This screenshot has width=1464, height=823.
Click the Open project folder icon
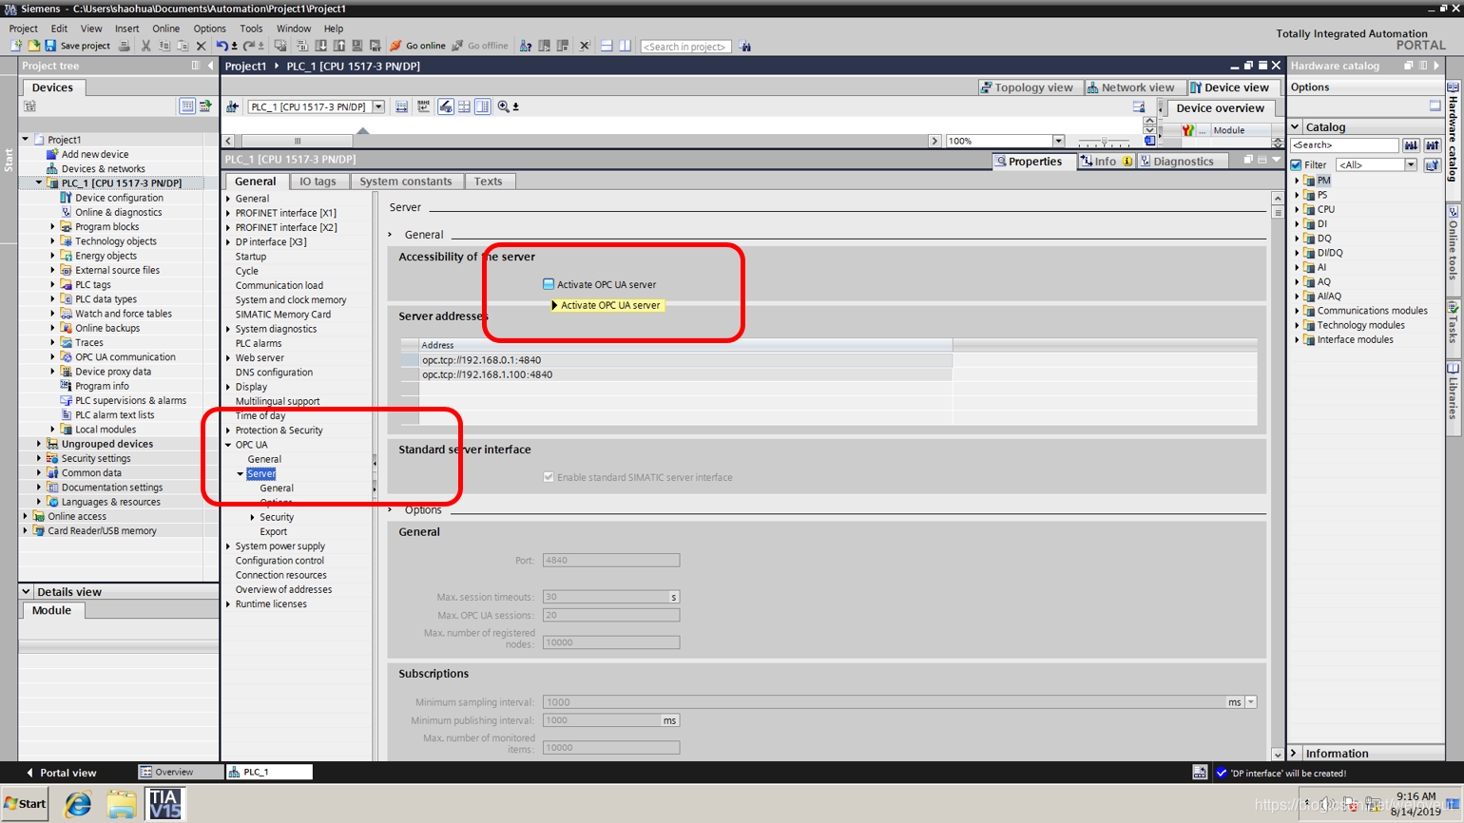[x=33, y=46]
